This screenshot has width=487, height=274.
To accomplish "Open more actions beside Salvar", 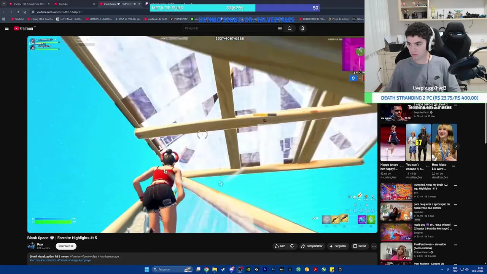I will pos(374,246).
